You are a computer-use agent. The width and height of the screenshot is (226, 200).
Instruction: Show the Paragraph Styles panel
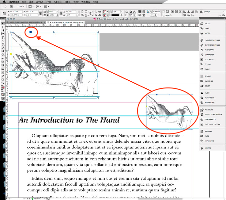click(212, 40)
